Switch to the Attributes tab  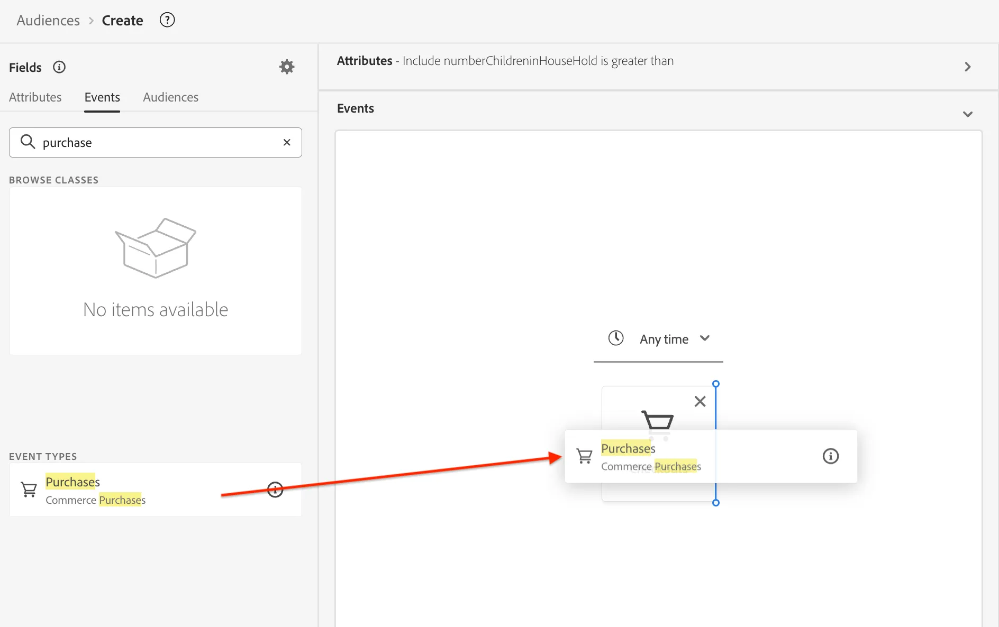[35, 97]
